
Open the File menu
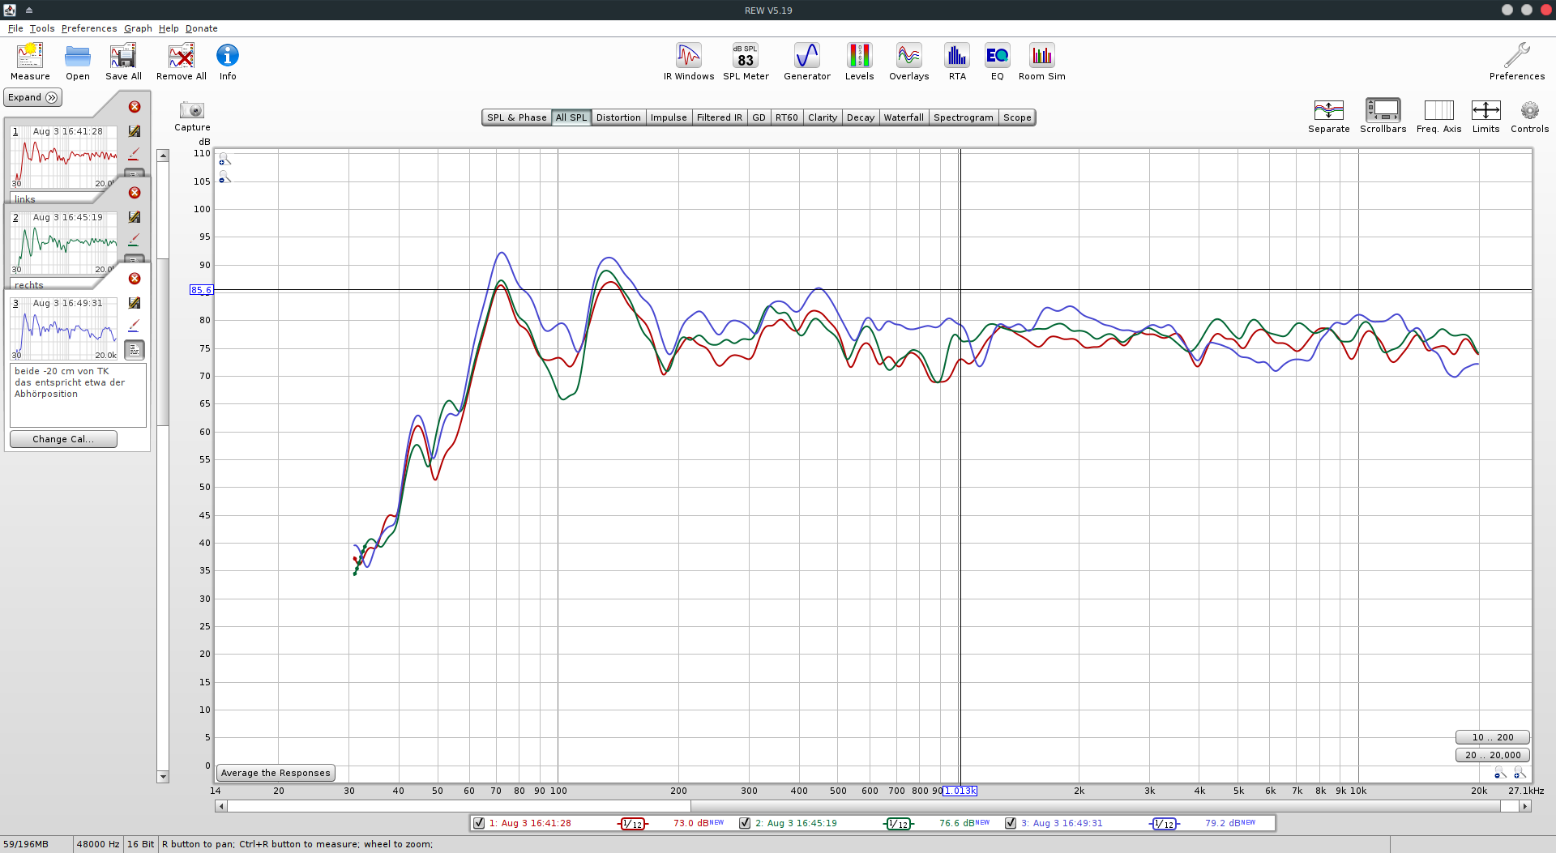point(15,28)
